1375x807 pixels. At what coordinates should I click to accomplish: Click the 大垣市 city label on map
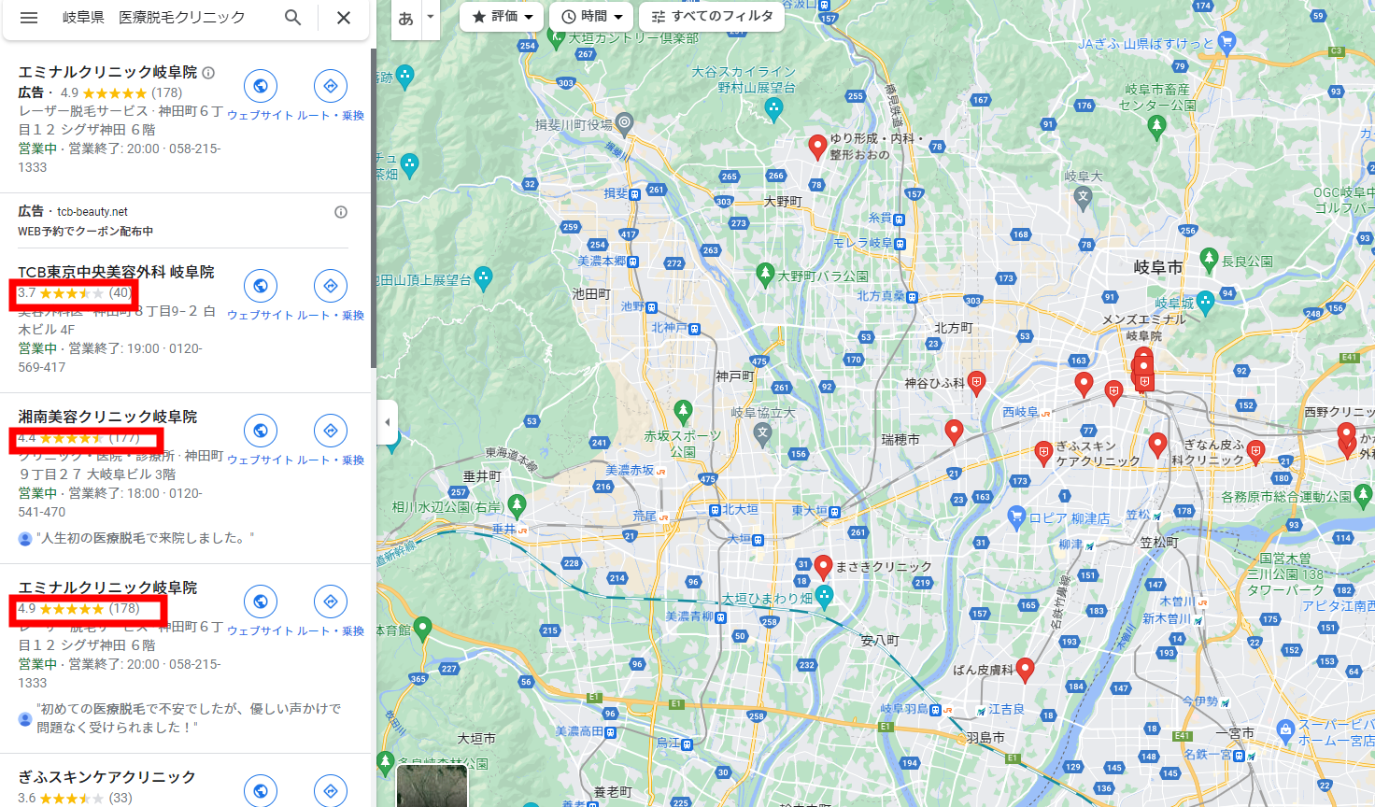click(x=476, y=738)
